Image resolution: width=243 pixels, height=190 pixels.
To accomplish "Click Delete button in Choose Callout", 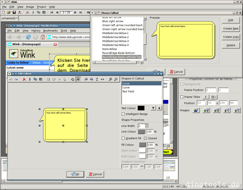I will tap(231, 45).
